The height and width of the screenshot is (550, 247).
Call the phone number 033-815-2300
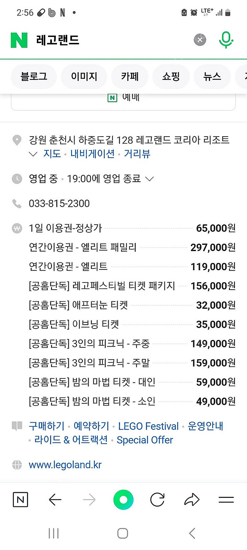59,204
